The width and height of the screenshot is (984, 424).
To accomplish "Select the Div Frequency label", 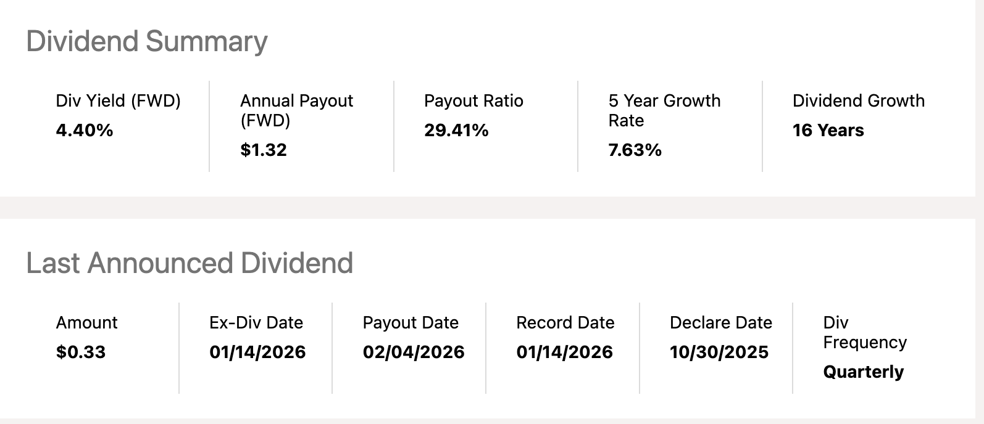I will coord(864,332).
